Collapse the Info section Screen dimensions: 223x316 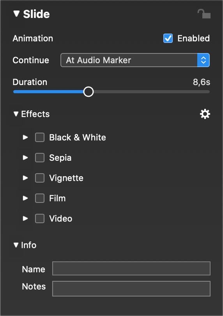click(x=16, y=245)
